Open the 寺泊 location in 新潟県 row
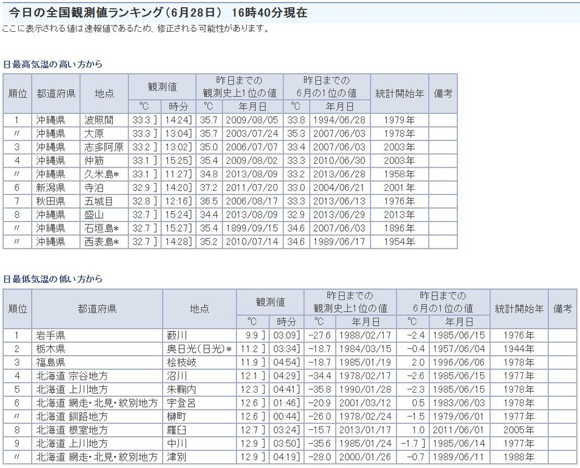This screenshot has width=580, height=468. point(94,188)
